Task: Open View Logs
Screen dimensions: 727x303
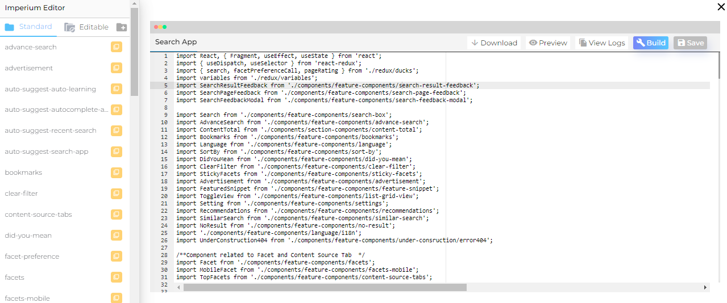Action: coord(602,43)
